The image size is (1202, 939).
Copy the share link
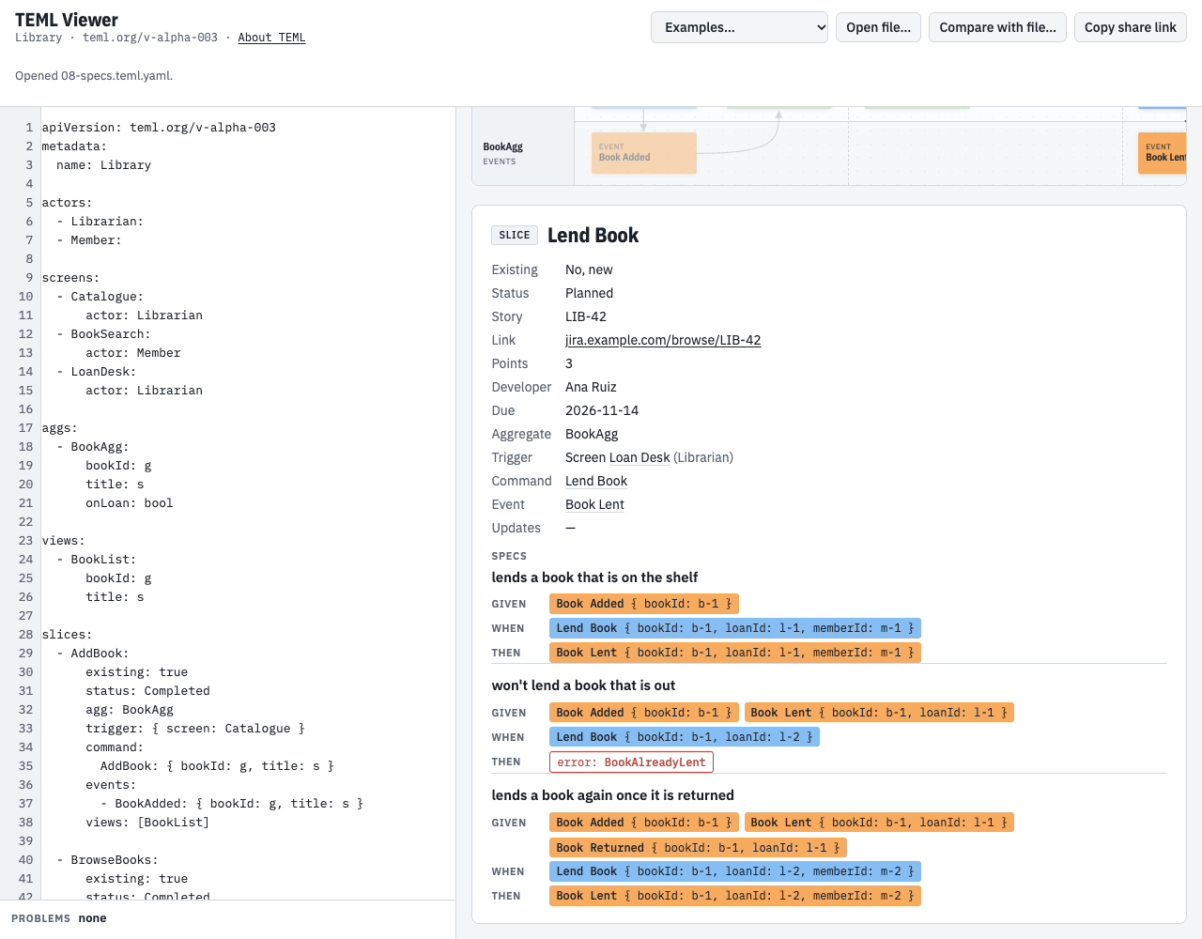click(1130, 27)
